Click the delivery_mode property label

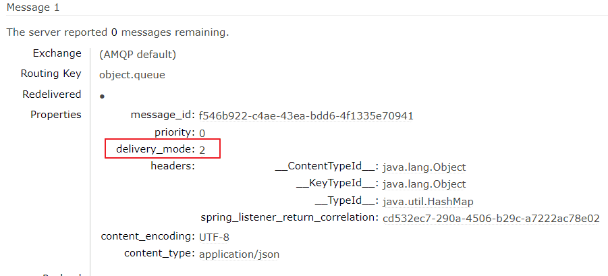153,148
